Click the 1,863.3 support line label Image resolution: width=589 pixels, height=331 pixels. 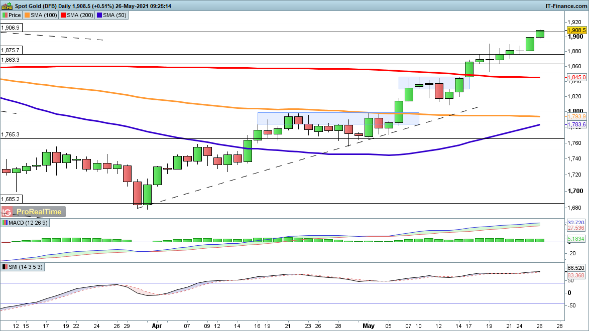[11, 60]
